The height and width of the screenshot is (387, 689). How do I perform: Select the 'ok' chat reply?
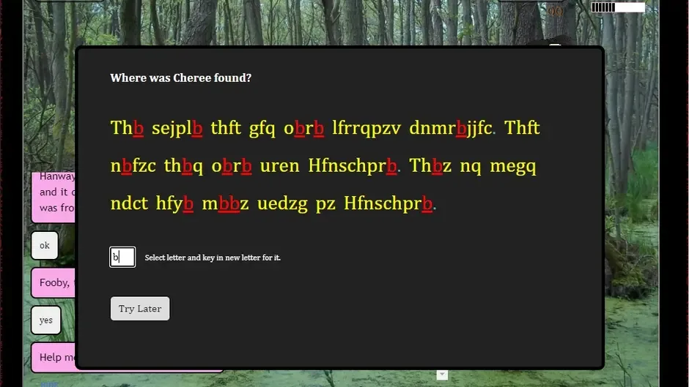[x=45, y=245]
